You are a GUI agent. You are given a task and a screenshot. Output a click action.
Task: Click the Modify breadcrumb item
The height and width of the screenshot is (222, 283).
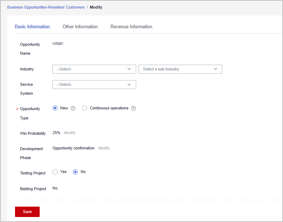coord(96,7)
